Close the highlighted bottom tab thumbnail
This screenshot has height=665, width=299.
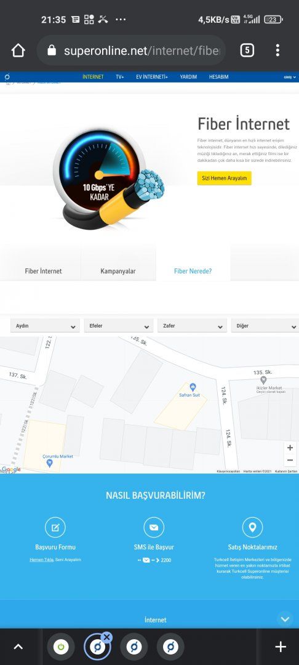coord(107,637)
